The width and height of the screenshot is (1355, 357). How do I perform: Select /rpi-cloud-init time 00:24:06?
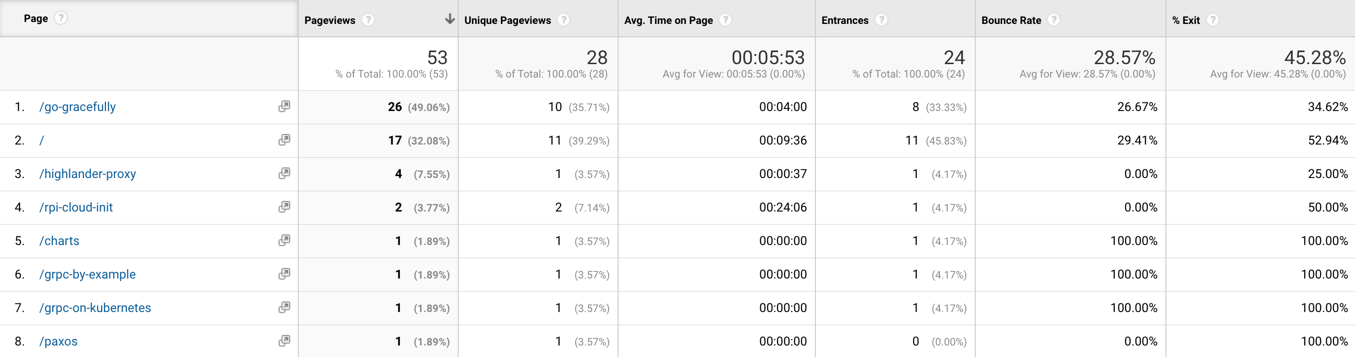tap(783, 207)
